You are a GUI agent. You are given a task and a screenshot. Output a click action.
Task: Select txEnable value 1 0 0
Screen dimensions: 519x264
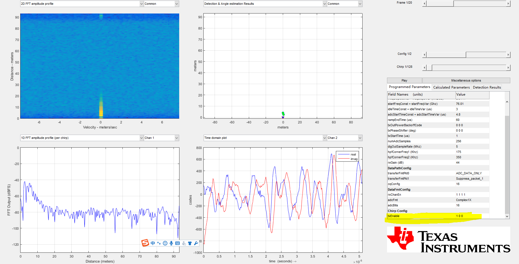coord(459,216)
